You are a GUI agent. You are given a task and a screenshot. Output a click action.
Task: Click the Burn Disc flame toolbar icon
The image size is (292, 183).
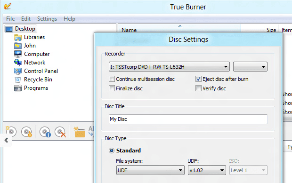tap(26, 132)
